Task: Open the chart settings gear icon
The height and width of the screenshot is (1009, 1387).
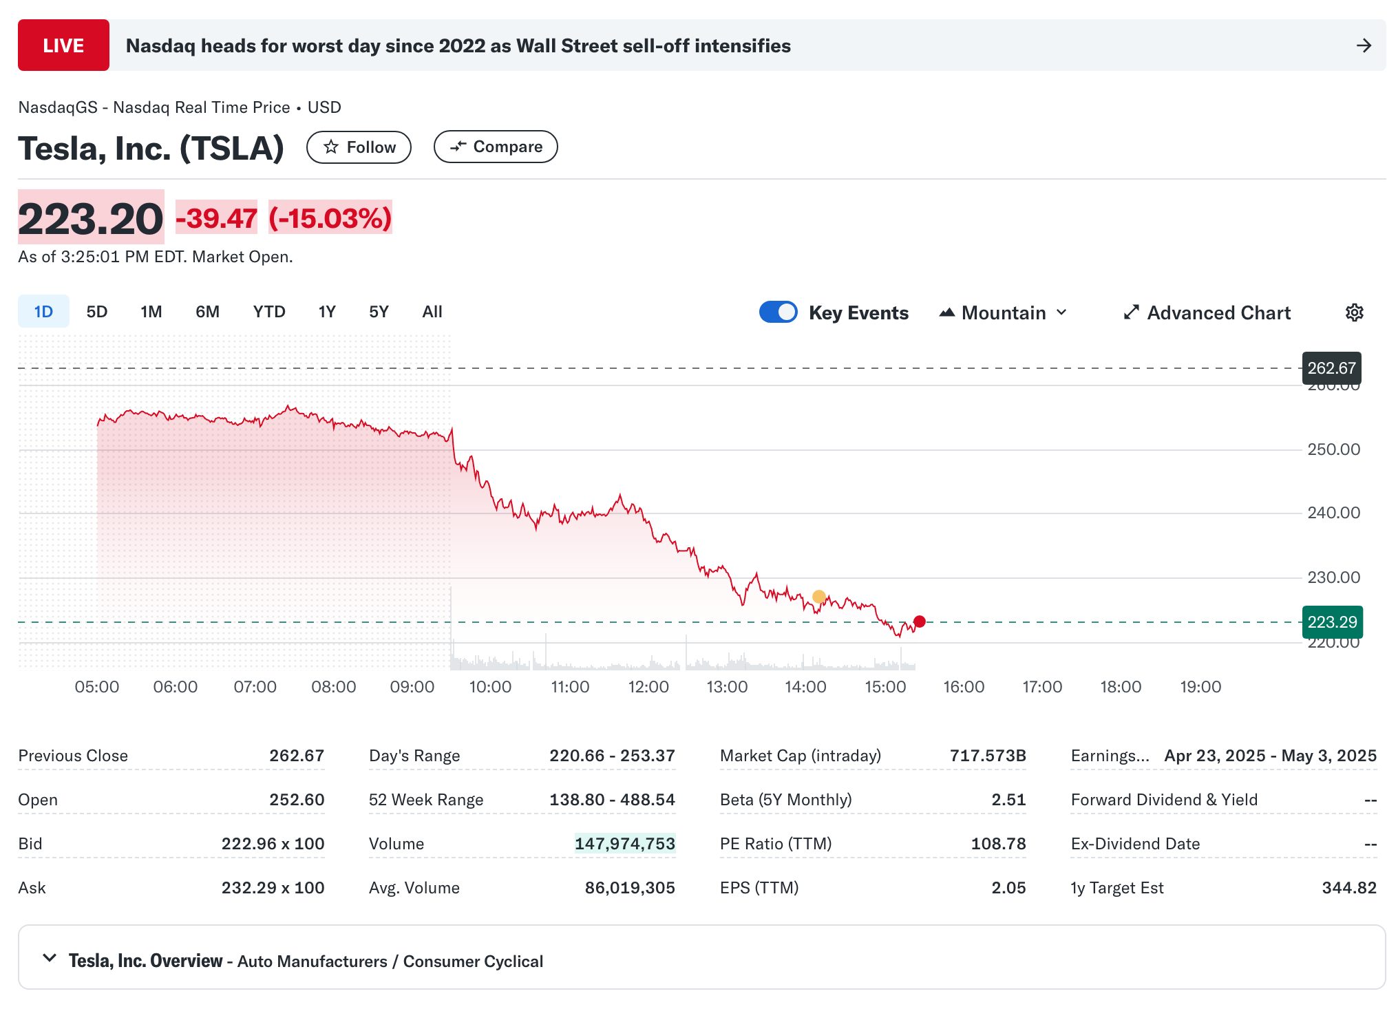Action: point(1354,312)
